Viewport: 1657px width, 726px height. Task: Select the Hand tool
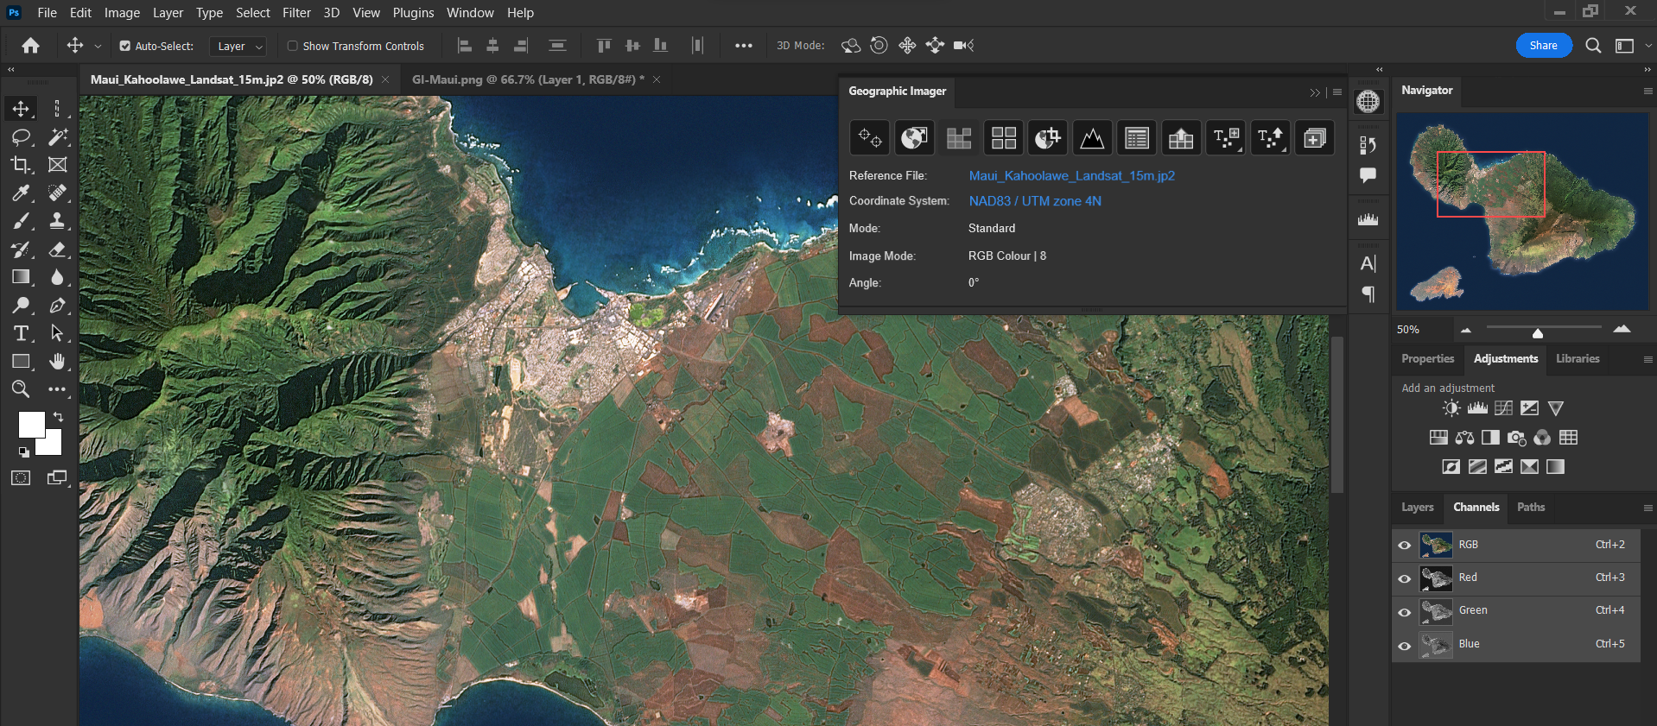[57, 362]
